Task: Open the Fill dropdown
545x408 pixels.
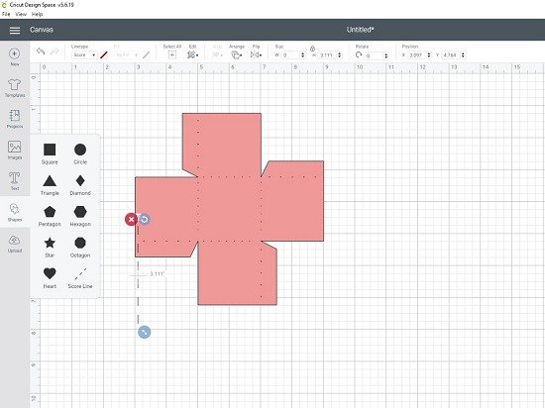Action: click(127, 54)
